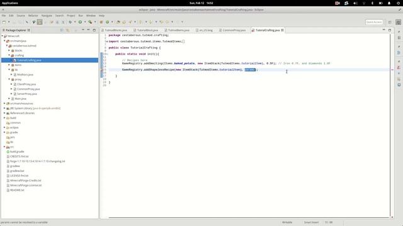The width and height of the screenshot is (403, 226).
Task: Select the LICENSE-fml.txt file
Action: coord(19,176)
